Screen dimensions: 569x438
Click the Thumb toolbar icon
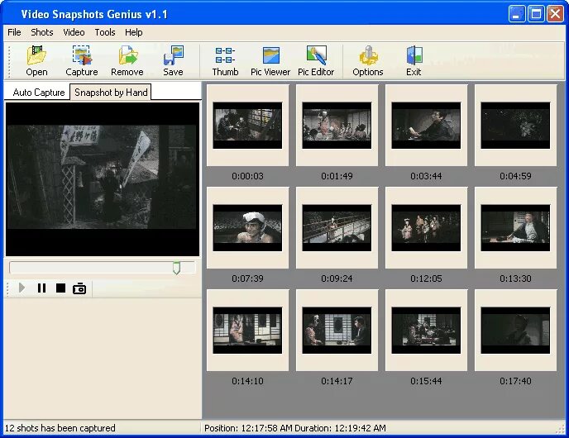click(225, 60)
